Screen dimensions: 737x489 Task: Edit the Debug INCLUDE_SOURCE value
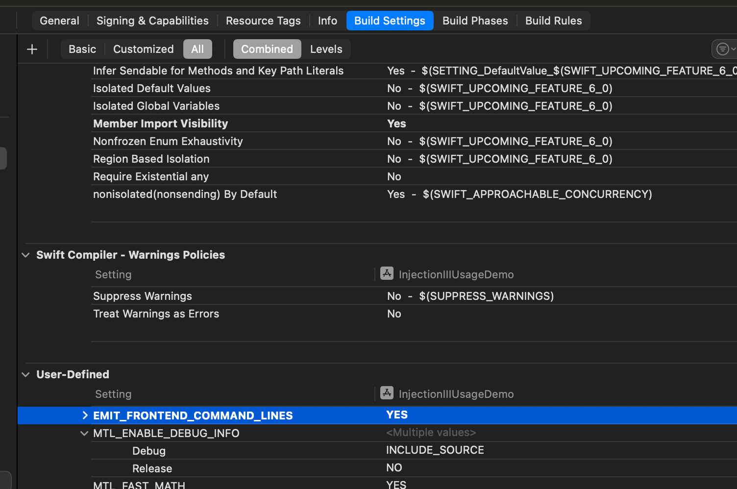click(x=435, y=450)
